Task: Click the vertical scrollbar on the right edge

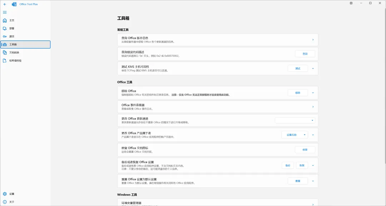Action: pos(385,86)
